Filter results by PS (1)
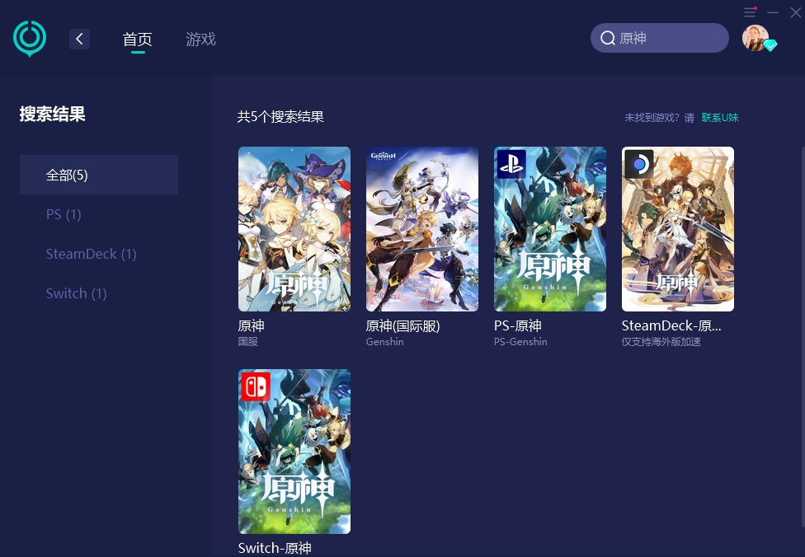Viewport: 805px width, 557px height. 64,214
